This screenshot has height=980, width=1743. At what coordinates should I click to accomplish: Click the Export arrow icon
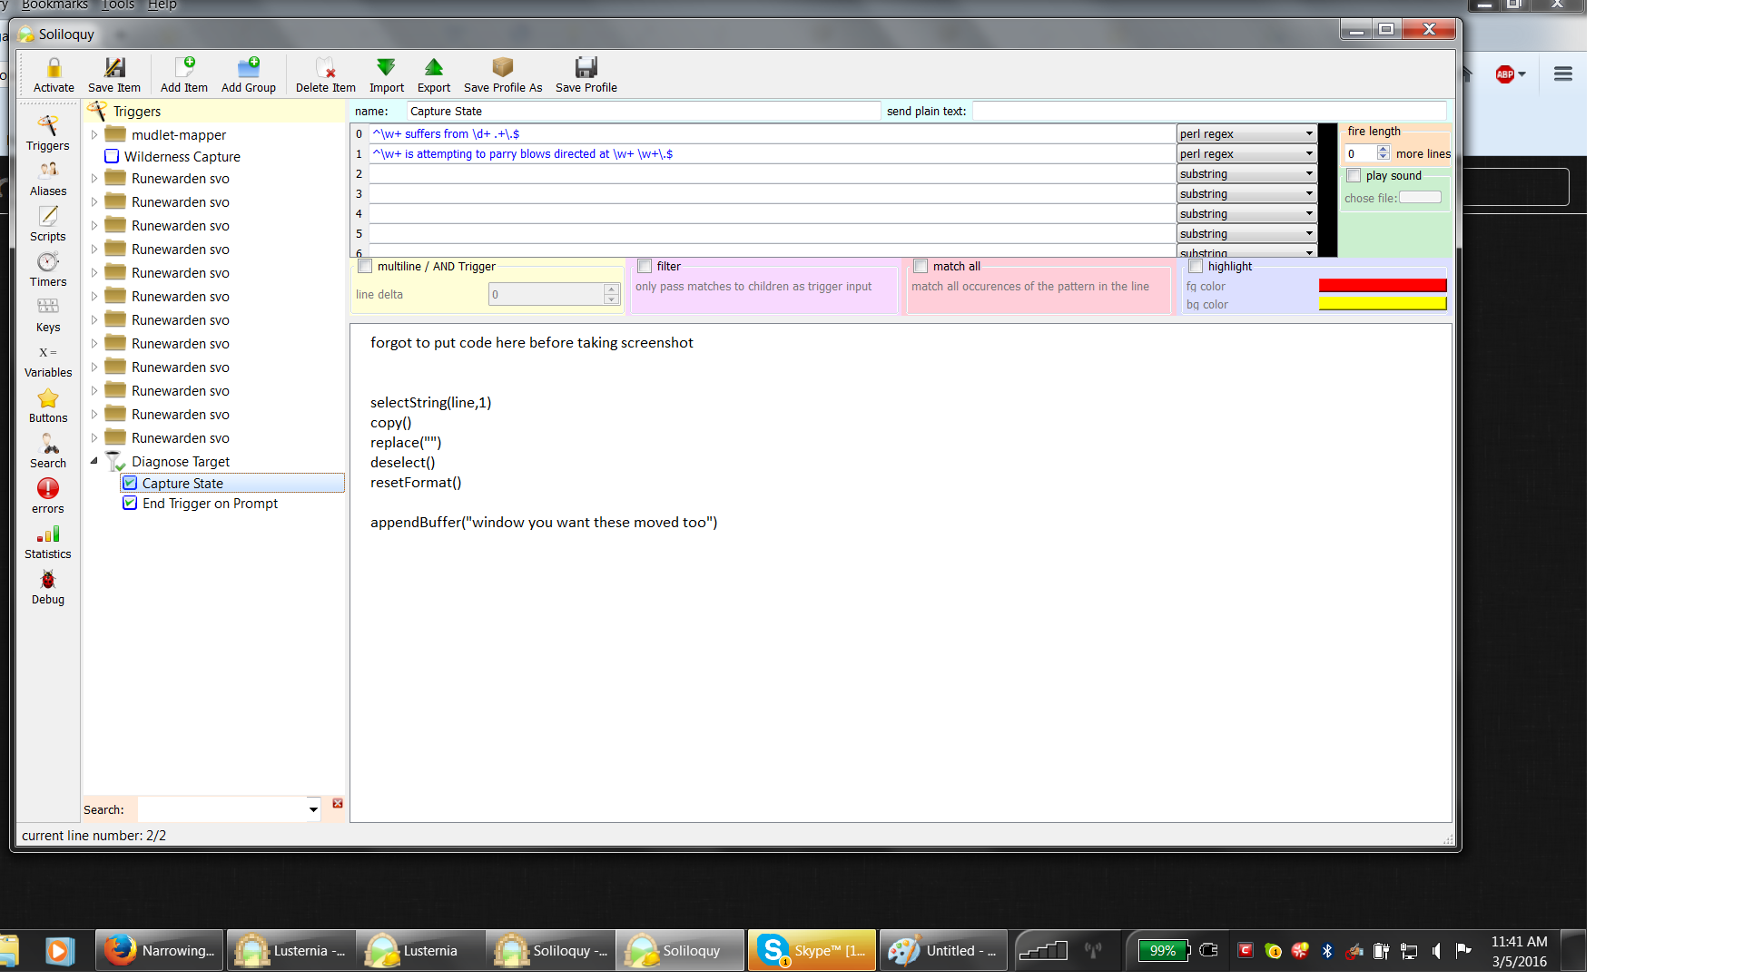tap(434, 68)
